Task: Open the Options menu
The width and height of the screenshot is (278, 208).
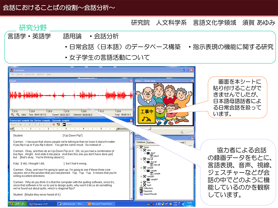Action: (x=40, y=74)
